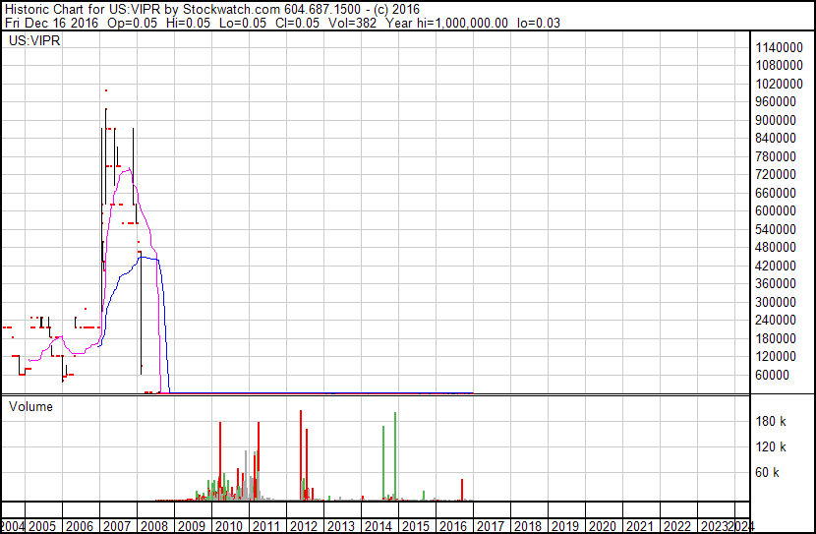The height and width of the screenshot is (534, 816).
Task: Select the 2014 label on time axis
Action: point(379,526)
